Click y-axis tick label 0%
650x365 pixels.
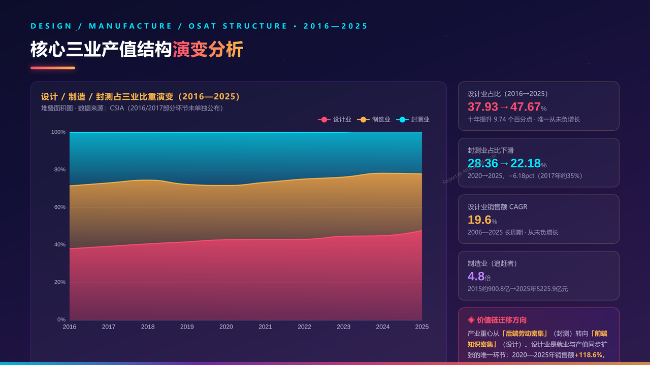pyautogui.click(x=61, y=320)
